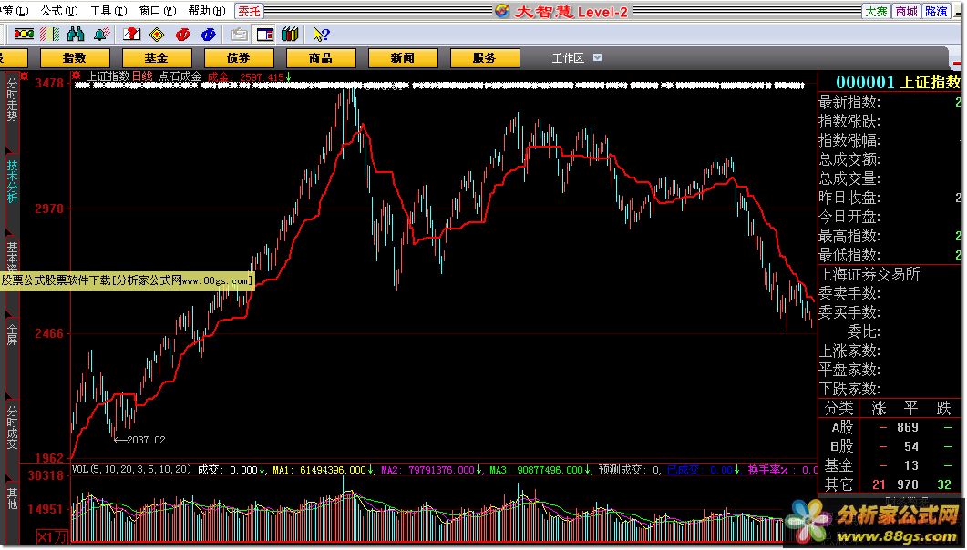The width and height of the screenshot is (967, 550).
Task: Click the 商城 link at top right
Action: click(906, 11)
